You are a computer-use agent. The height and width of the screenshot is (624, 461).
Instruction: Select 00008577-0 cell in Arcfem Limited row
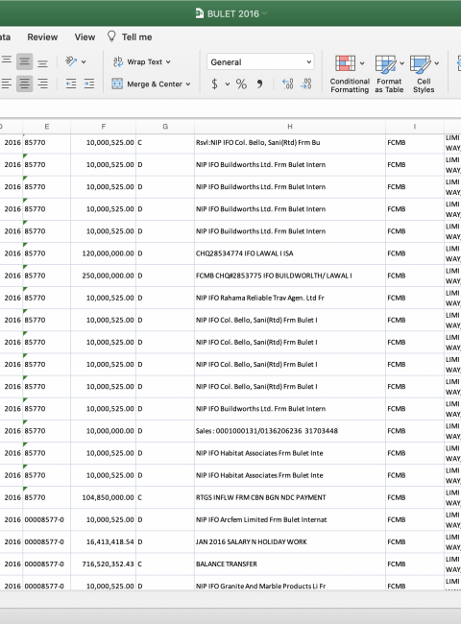tap(46, 519)
